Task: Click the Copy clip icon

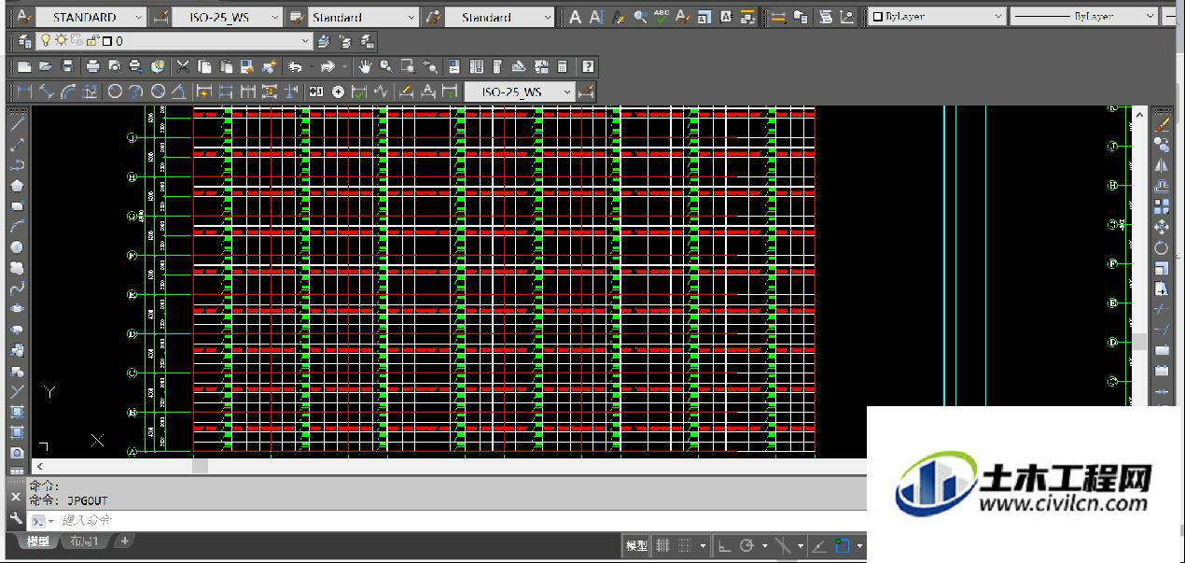Action: pyautogui.click(x=204, y=66)
